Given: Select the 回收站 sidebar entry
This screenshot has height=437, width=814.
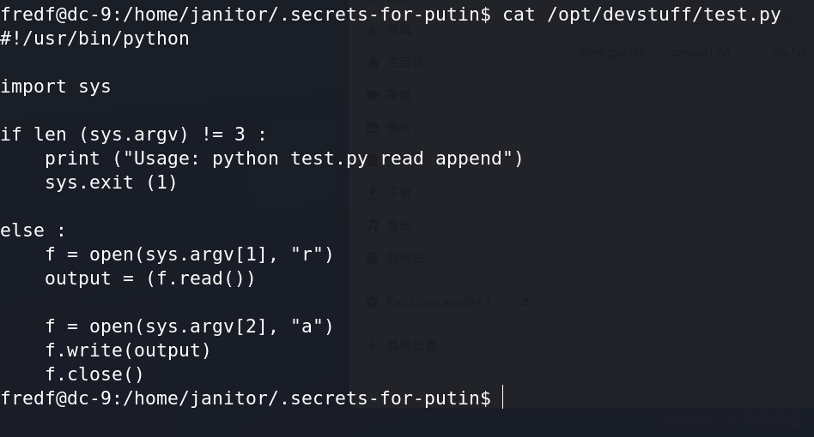Looking at the screenshot, I should tap(405, 257).
